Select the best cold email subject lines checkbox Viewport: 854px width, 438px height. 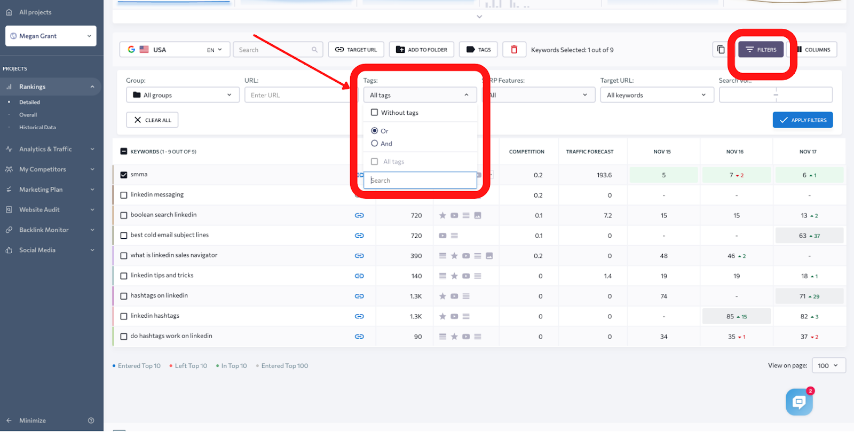[x=124, y=236]
